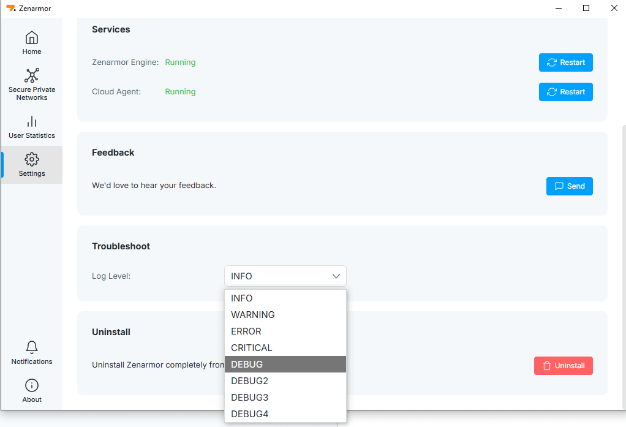Minimize the Zenarmor window
Image resolution: width=626 pixels, height=427 pixels.
tap(559, 8)
